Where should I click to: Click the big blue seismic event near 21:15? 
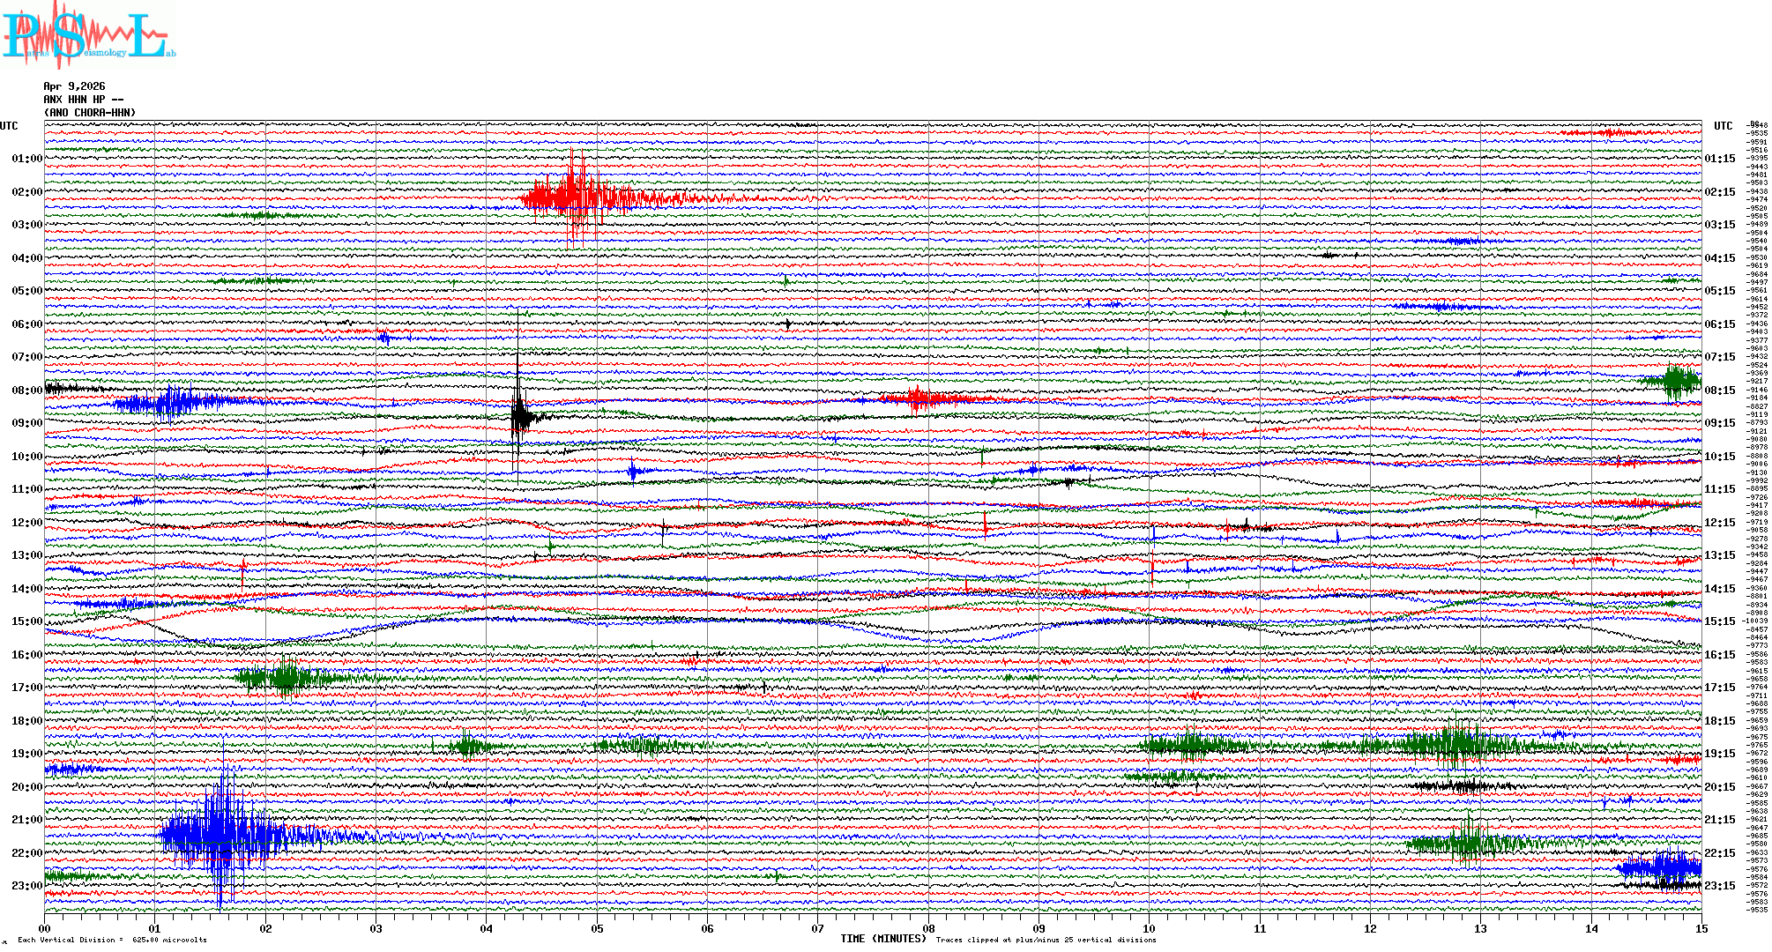tap(220, 834)
